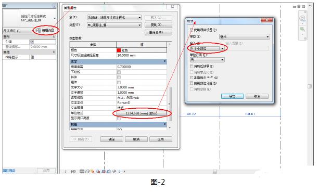Collapse the 文字 section in type parameters
Viewport: 318px width, 193px height.
coord(164,61)
